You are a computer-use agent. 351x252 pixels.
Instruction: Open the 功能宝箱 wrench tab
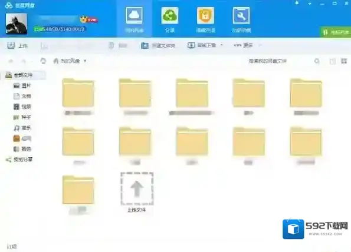click(241, 19)
